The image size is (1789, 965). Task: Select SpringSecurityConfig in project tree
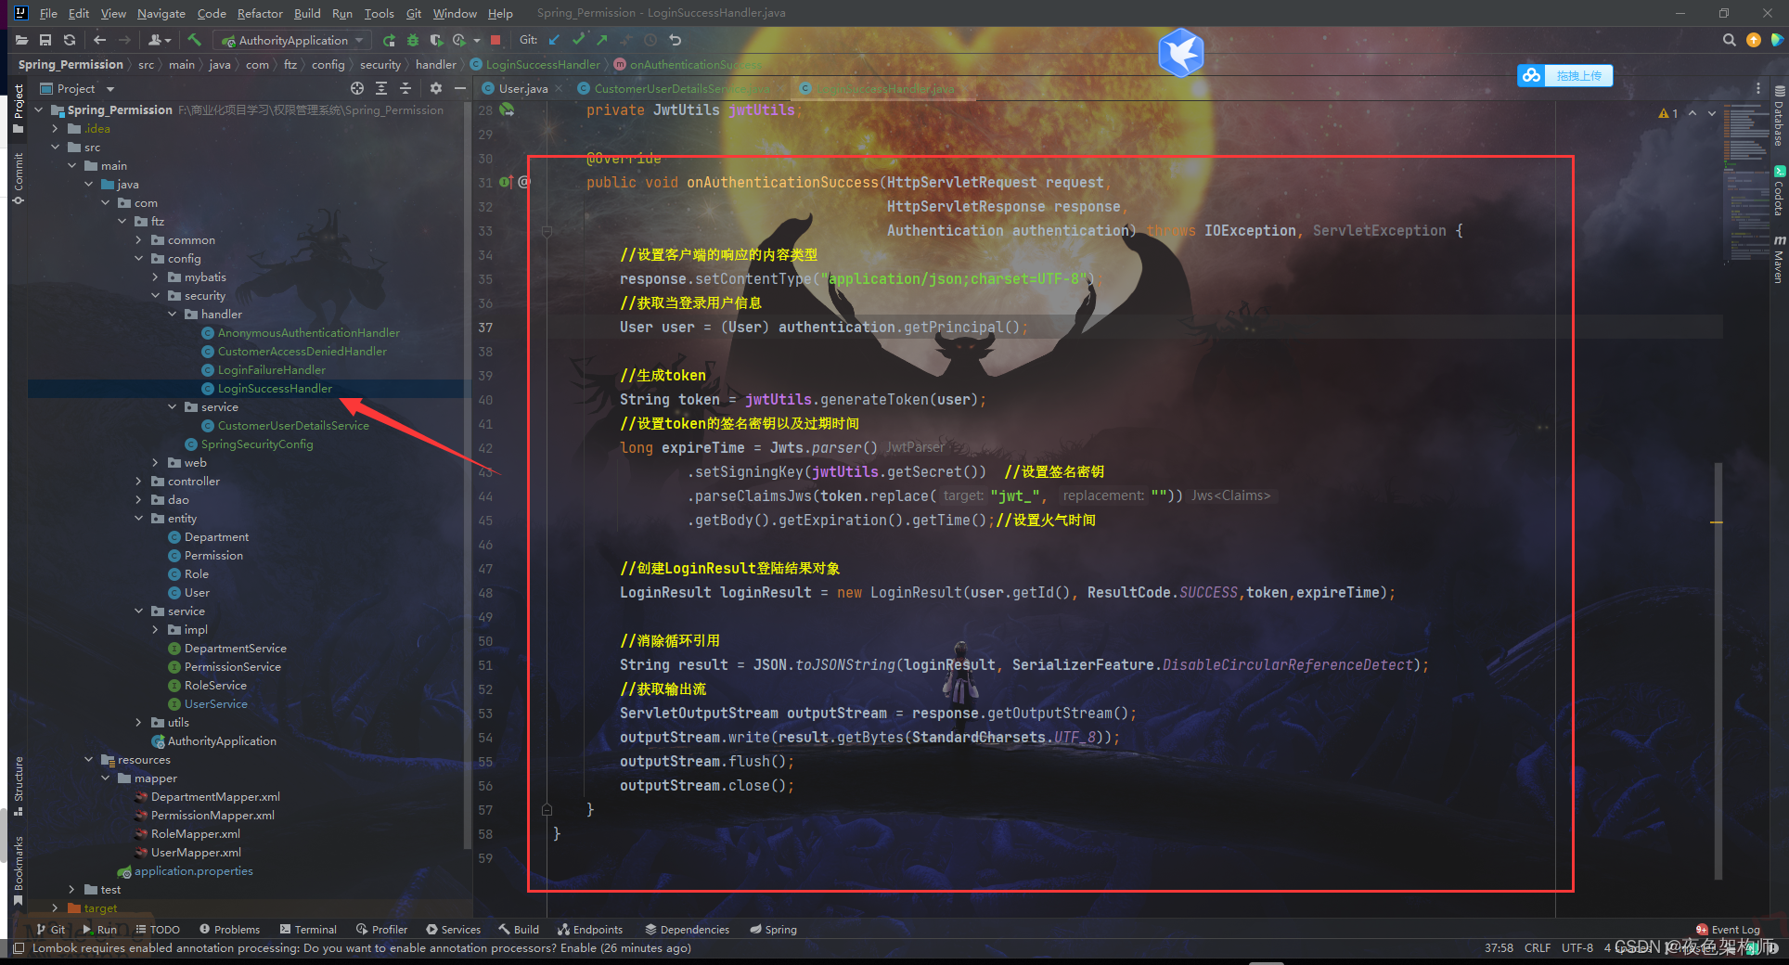click(256, 444)
